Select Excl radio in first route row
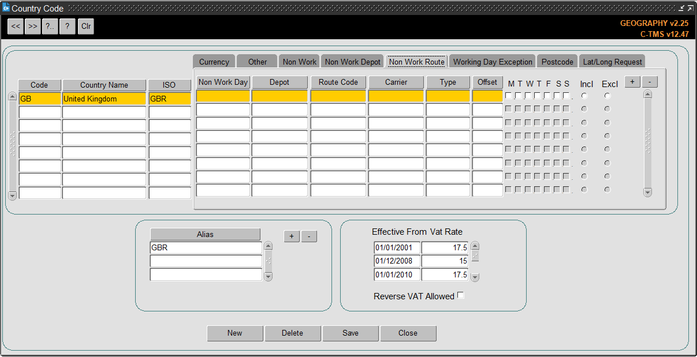This screenshot has width=697, height=357. 607,96
